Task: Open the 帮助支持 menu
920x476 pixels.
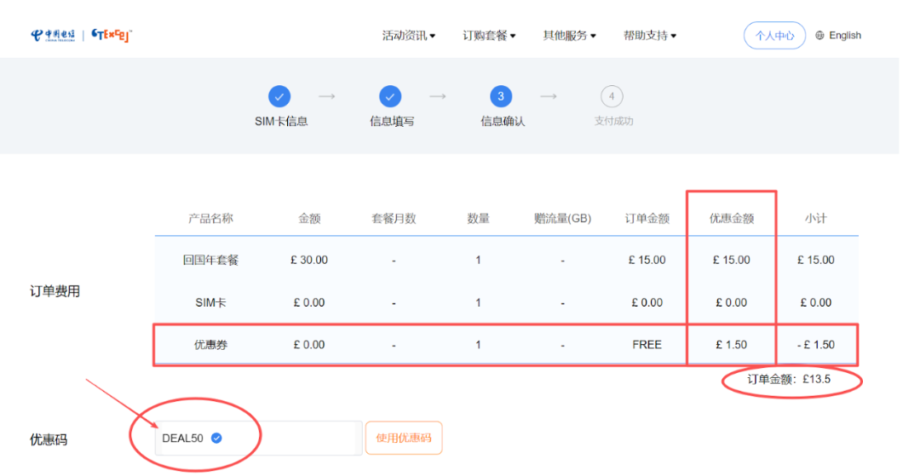Action: point(649,36)
